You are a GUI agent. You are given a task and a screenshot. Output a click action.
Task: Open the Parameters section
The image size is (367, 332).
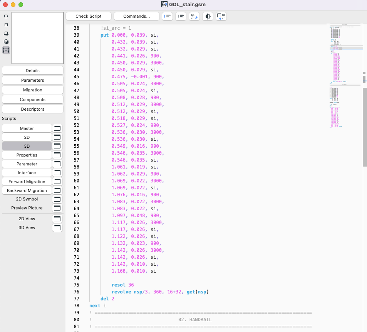click(x=33, y=80)
